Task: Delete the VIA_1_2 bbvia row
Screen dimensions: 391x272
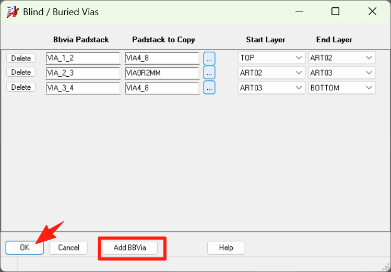Action: [21, 58]
